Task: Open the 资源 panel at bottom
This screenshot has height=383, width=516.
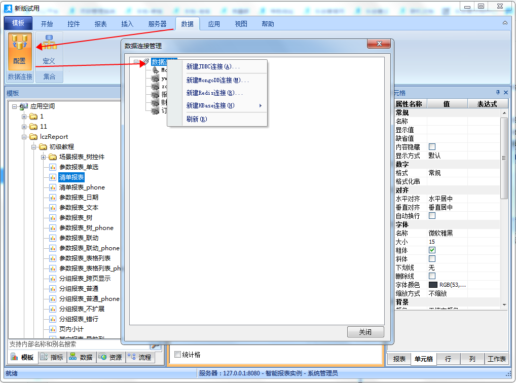Action: click(x=110, y=357)
